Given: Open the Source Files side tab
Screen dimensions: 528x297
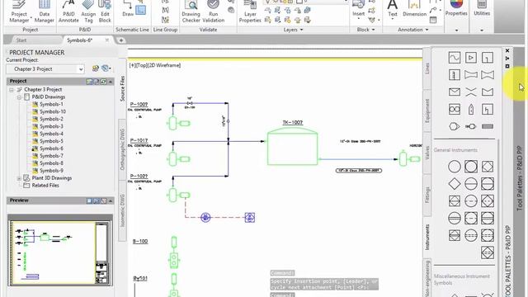Looking at the screenshot, I should click(122, 88).
